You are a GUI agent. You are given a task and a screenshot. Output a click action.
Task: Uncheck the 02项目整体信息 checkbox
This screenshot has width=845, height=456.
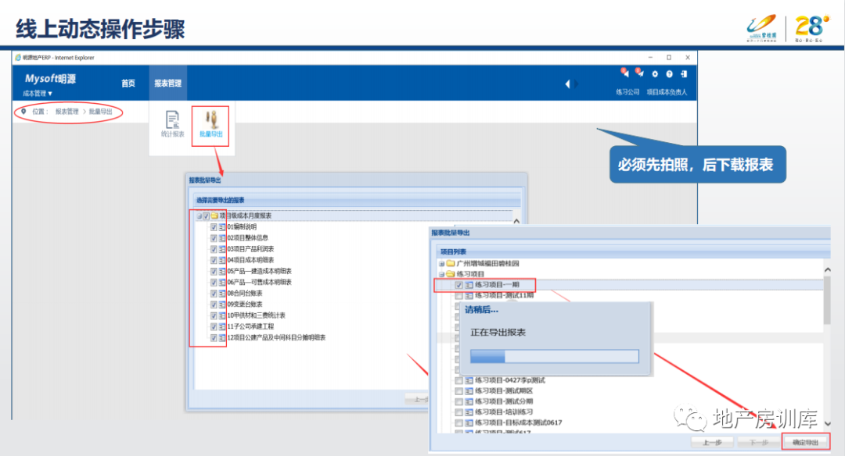214,237
